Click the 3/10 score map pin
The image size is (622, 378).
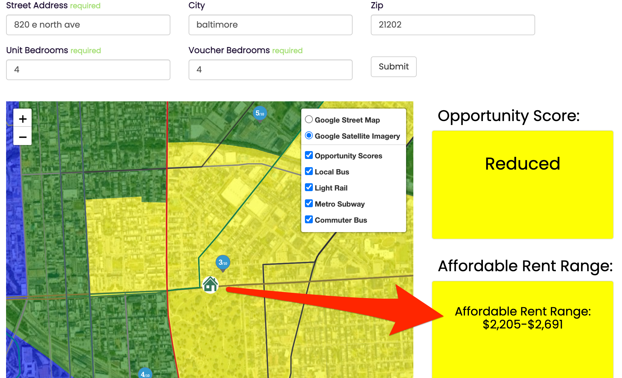coord(223,262)
